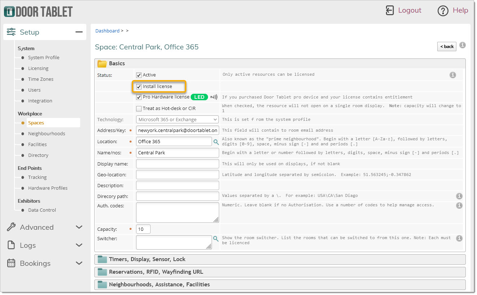The image size is (477, 295).
Task: Open Hardware Profiles in sidebar
Action: (x=48, y=188)
